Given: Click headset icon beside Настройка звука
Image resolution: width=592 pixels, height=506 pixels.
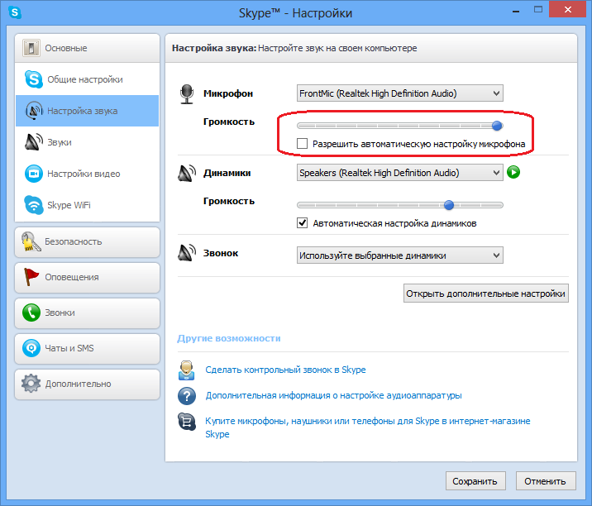Looking at the screenshot, I should click(34, 111).
